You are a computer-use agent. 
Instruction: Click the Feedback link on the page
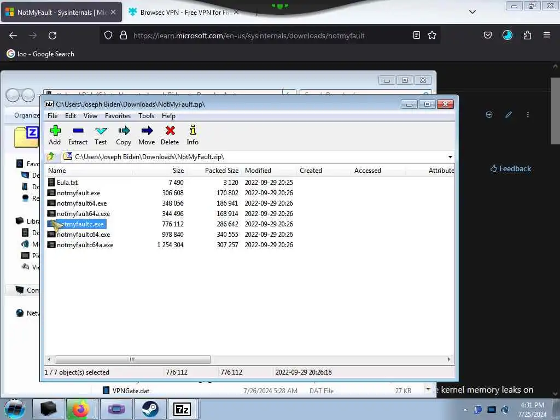pyautogui.click(x=511, y=168)
